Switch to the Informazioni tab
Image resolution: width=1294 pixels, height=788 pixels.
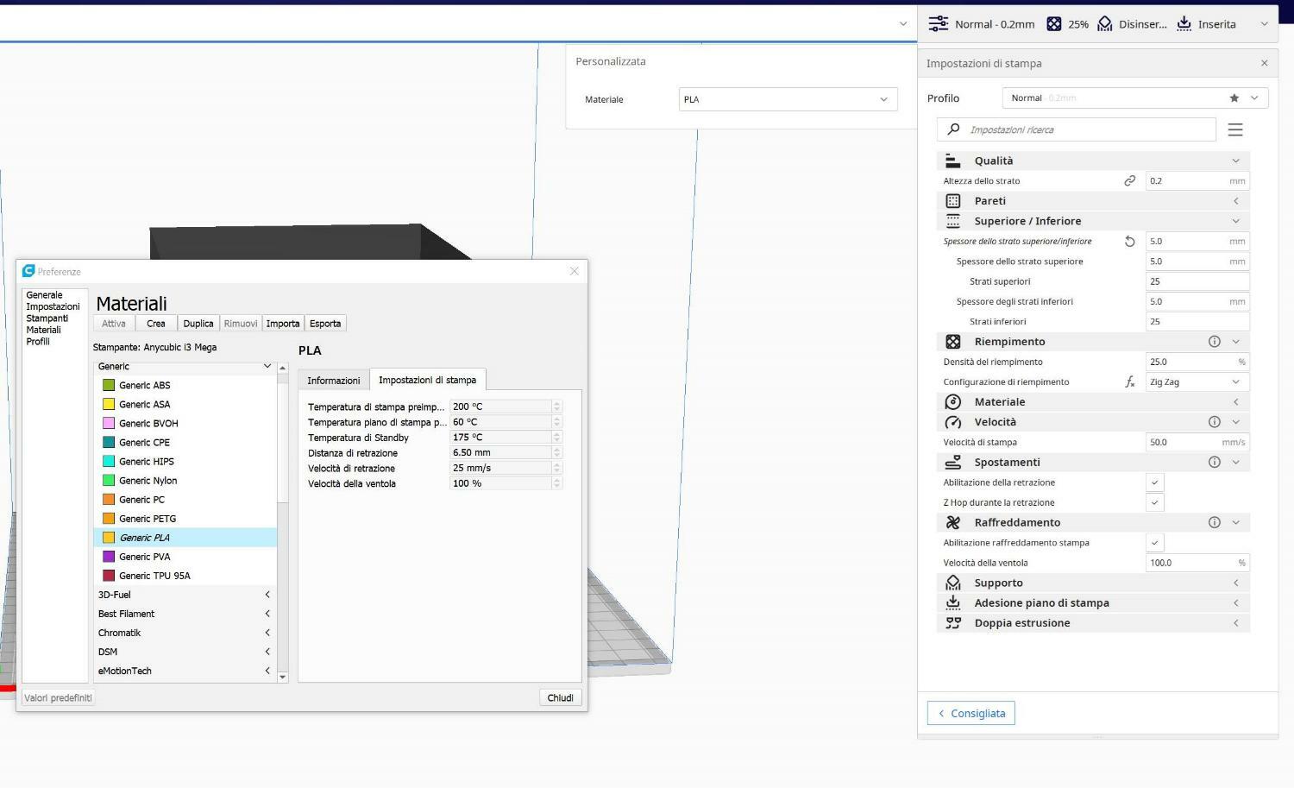[x=333, y=381]
